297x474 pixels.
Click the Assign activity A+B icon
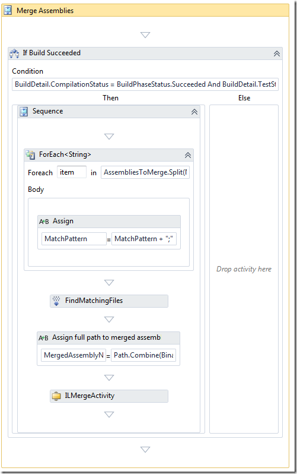click(44, 222)
